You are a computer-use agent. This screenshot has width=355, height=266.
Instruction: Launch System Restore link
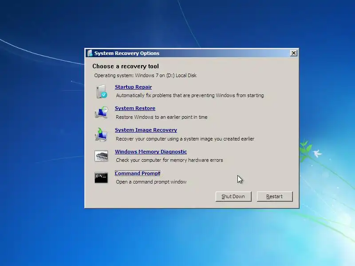click(x=135, y=108)
